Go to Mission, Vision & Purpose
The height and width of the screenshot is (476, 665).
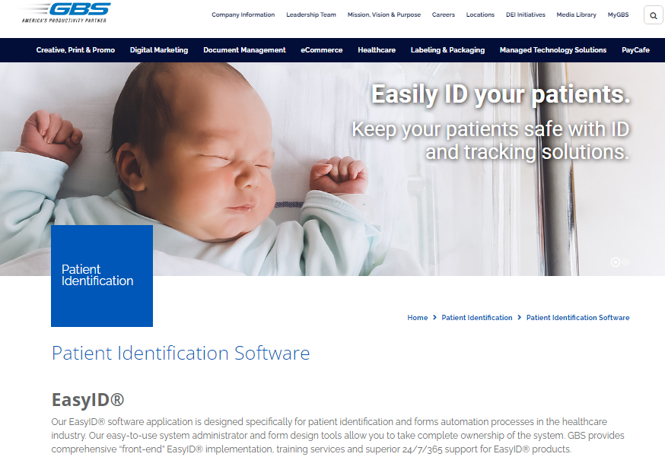point(383,14)
